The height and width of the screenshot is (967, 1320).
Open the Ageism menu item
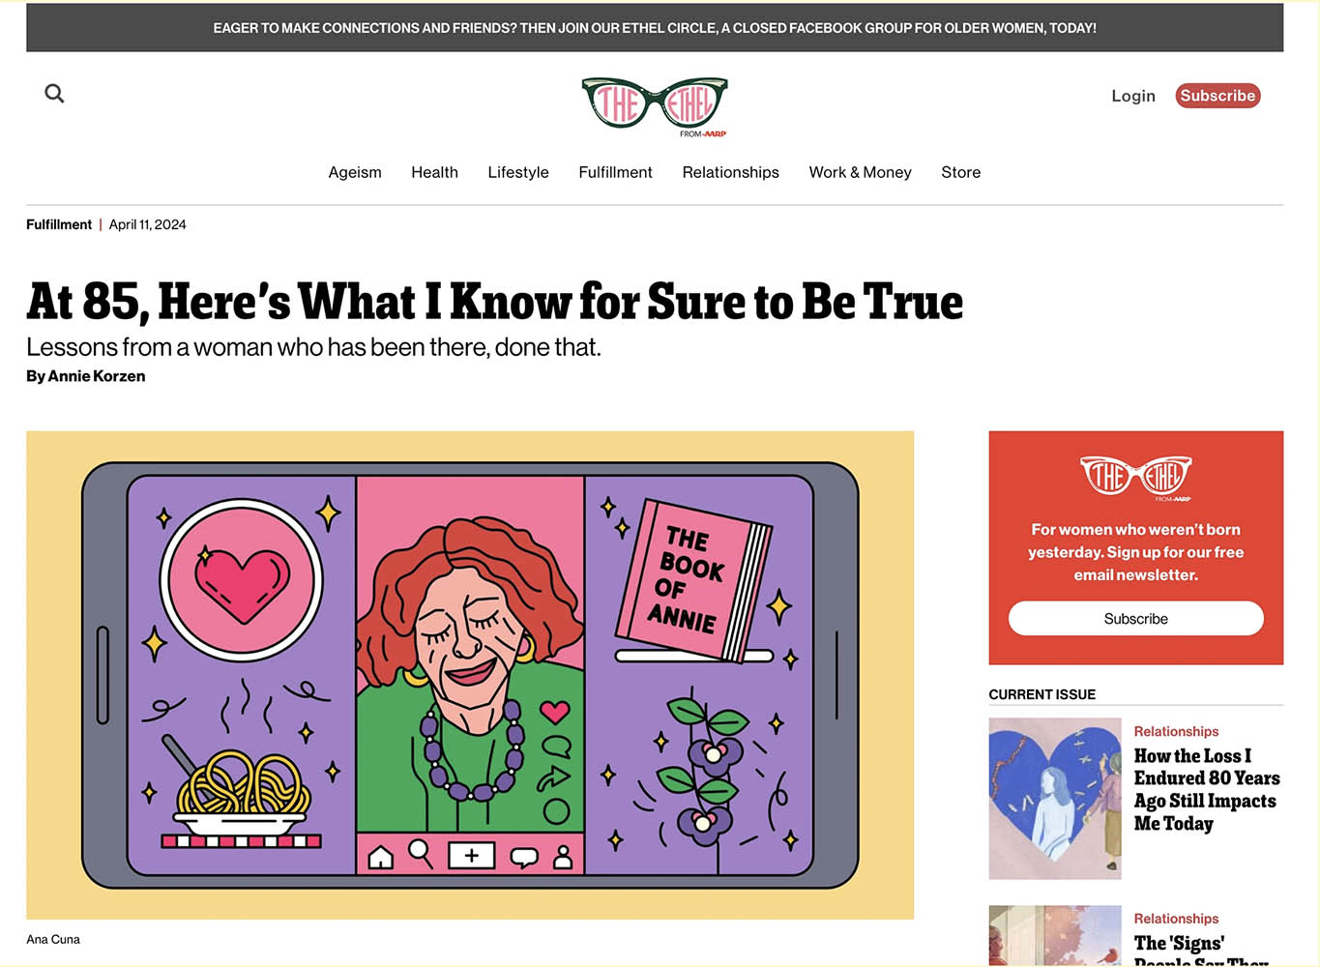pos(355,172)
